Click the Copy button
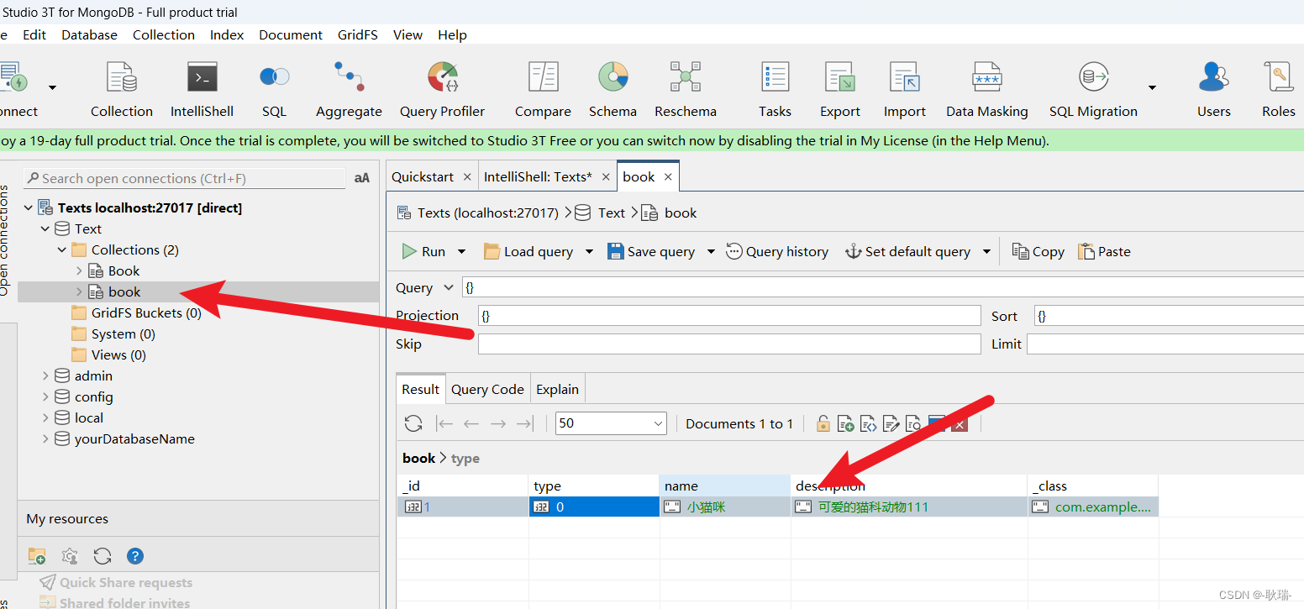The width and height of the screenshot is (1304, 609). point(1038,251)
